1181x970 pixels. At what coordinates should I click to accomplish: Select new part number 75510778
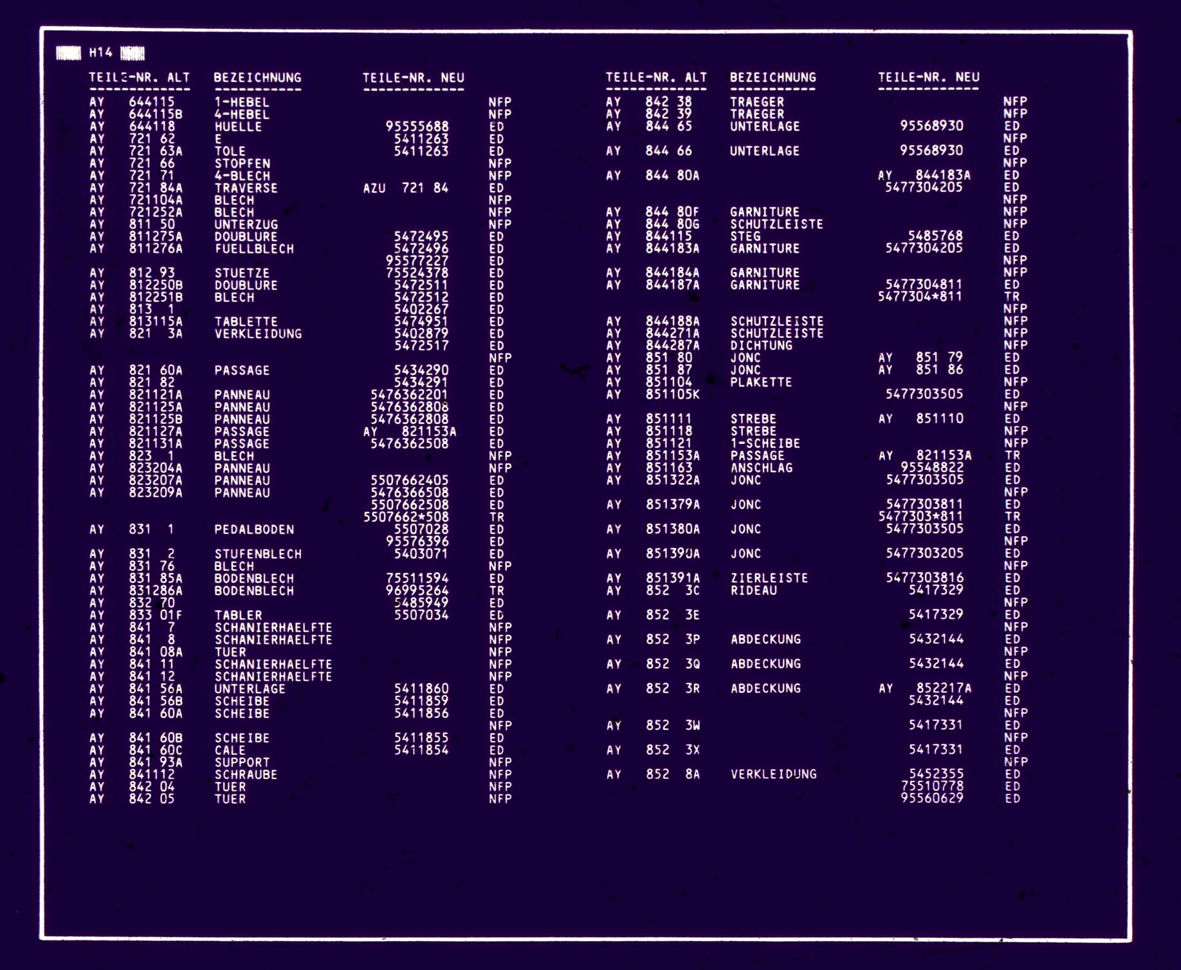pyautogui.click(x=931, y=786)
